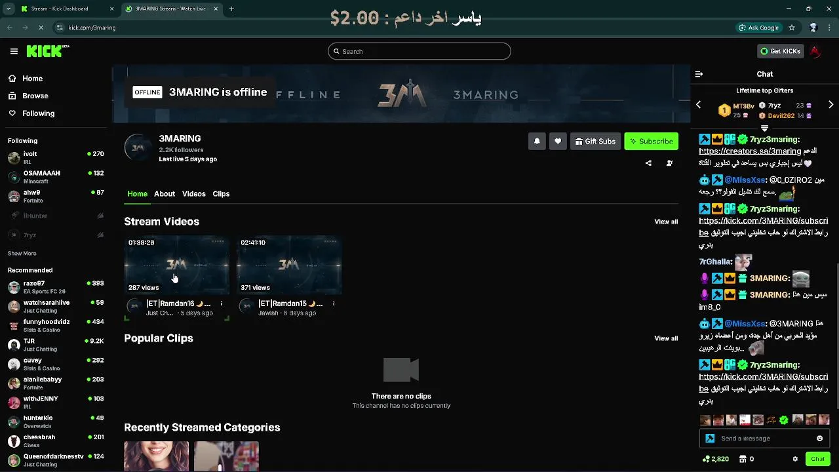Click Ask Google in address bar
This screenshot has width=839, height=472.
click(x=759, y=28)
